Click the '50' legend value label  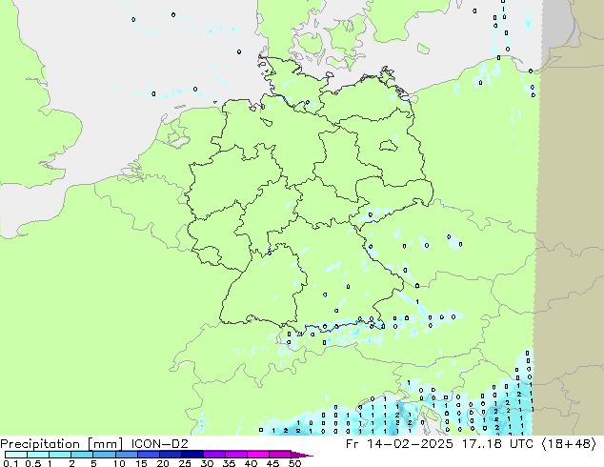point(294,463)
